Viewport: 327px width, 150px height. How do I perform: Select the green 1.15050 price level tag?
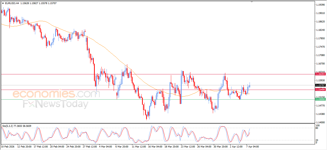(x=320, y=99)
